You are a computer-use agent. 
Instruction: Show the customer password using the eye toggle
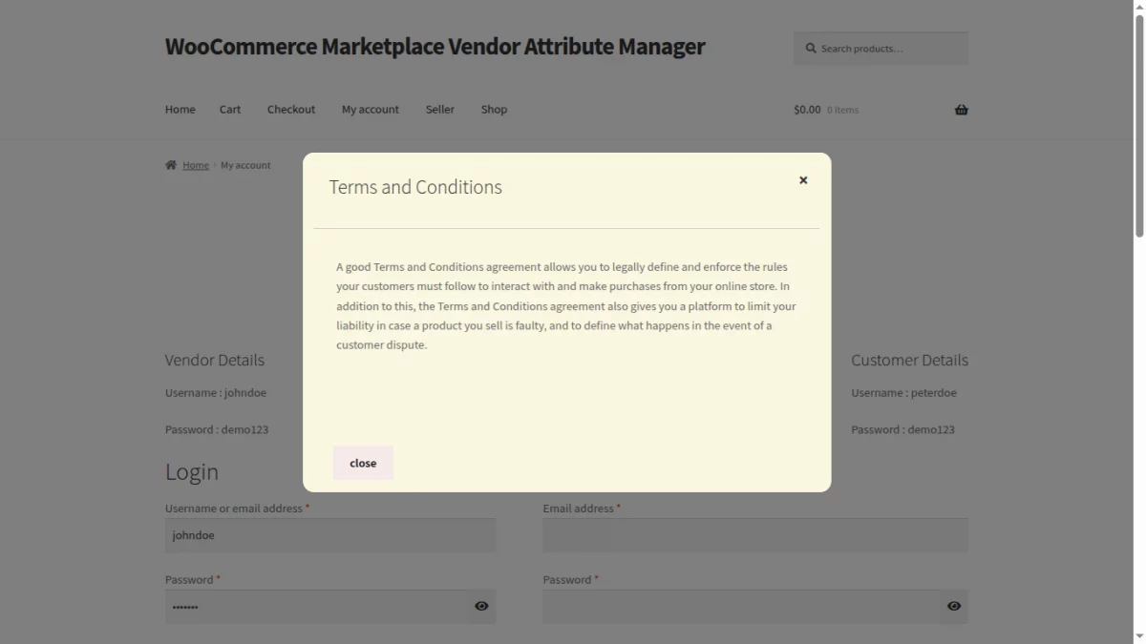(953, 606)
